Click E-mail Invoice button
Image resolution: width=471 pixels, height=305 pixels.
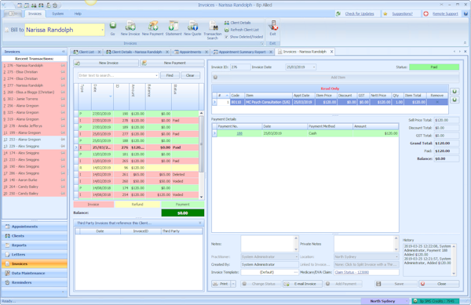(302, 284)
